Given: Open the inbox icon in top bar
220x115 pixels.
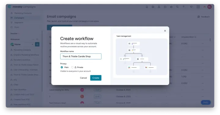Looking at the screenshot, I should click(153, 7).
